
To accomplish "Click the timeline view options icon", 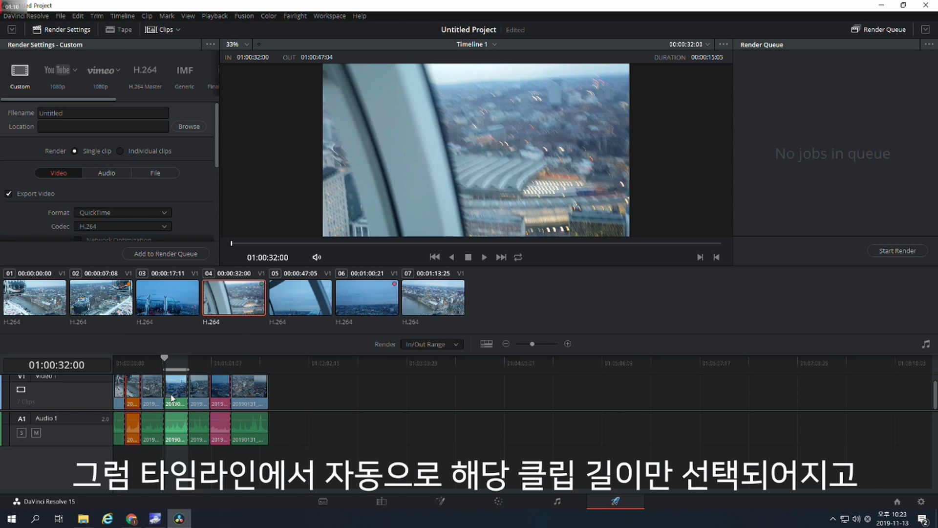I will click(486, 344).
